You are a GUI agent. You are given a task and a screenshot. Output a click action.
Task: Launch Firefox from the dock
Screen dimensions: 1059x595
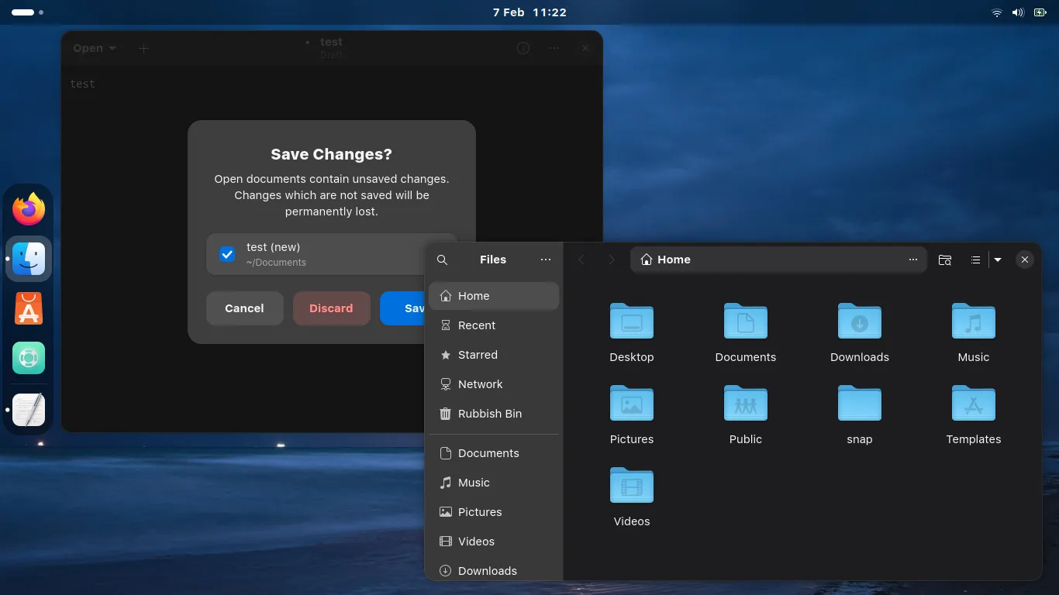[28, 208]
